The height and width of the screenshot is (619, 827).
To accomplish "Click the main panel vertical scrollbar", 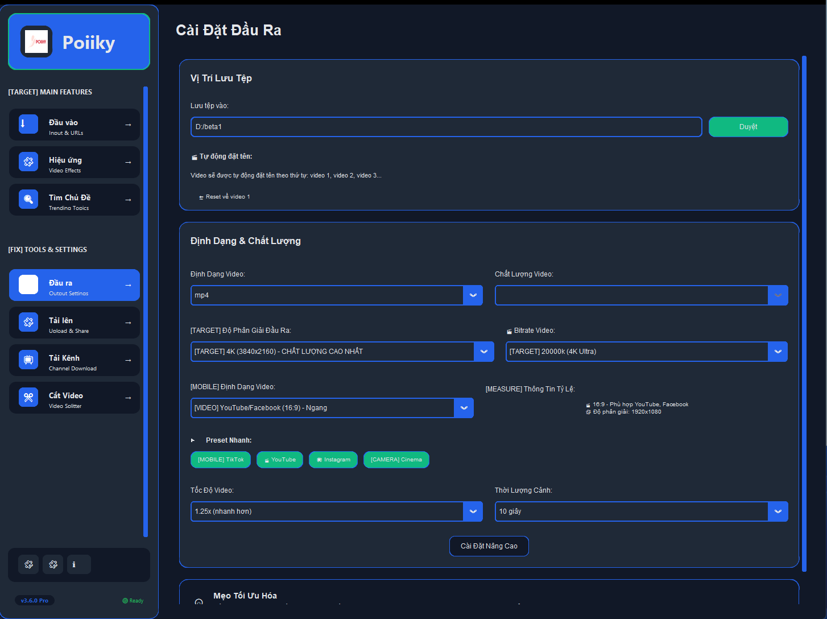I will 804,313.
